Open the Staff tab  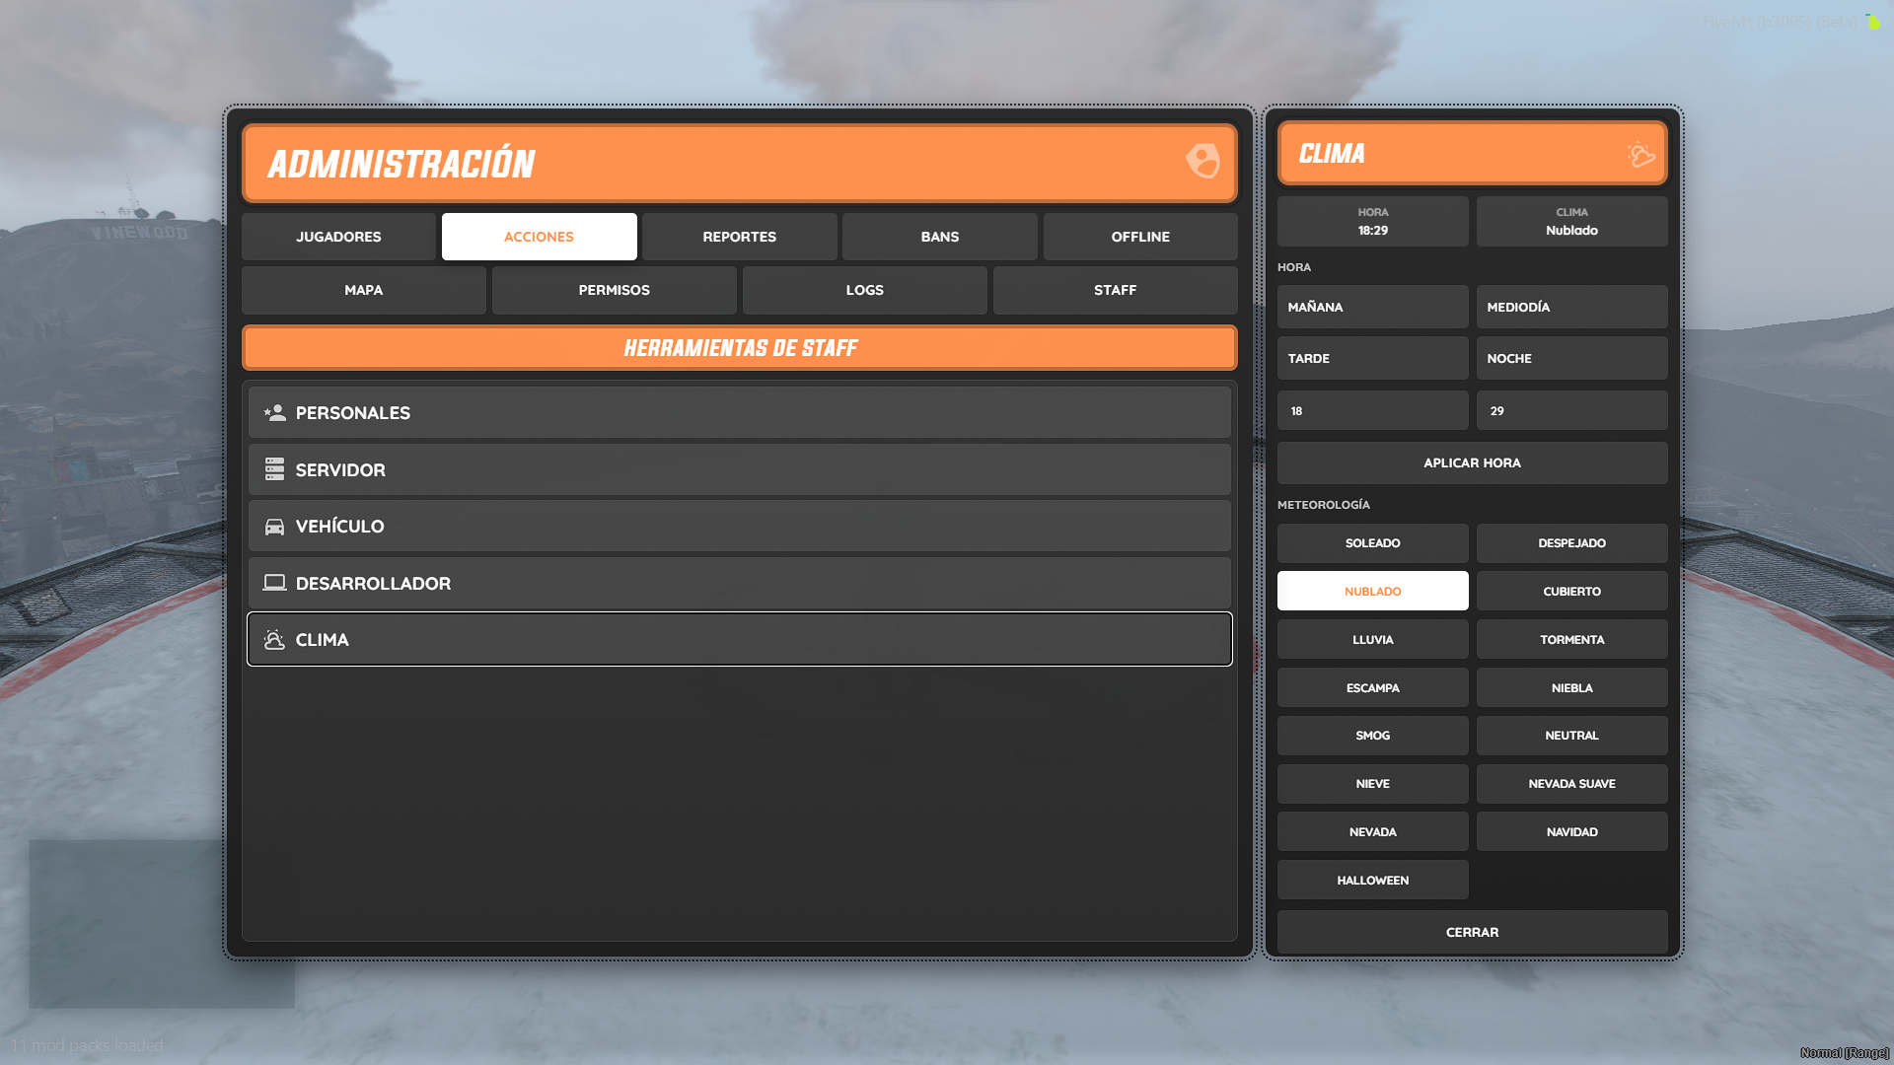click(x=1115, y=290)
